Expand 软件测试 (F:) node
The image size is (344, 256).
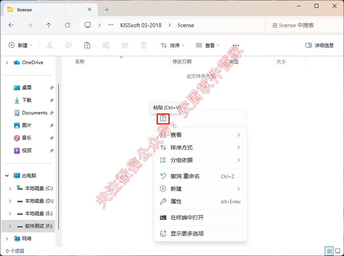click(10, 226)
